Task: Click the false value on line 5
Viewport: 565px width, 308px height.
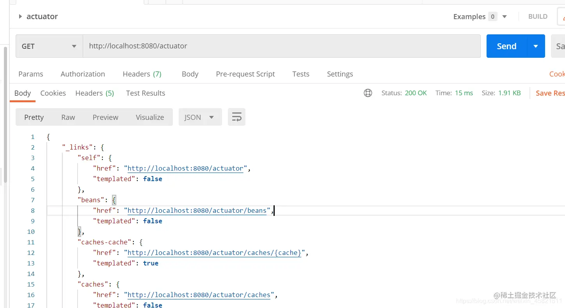Action: pos(153,179)
